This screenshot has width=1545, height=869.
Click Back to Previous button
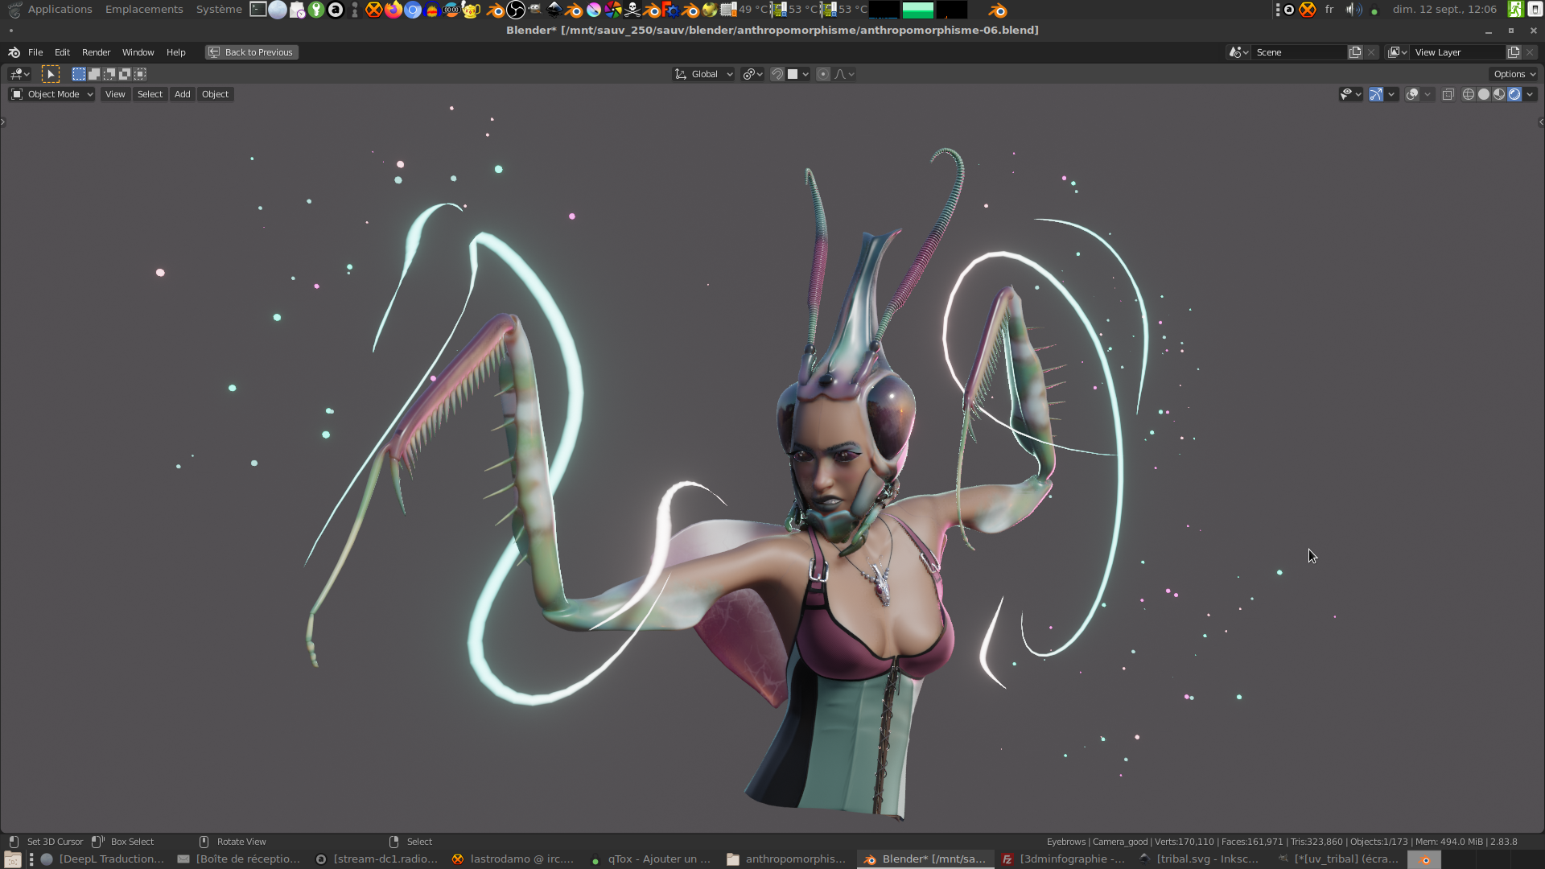click(251, 52)
